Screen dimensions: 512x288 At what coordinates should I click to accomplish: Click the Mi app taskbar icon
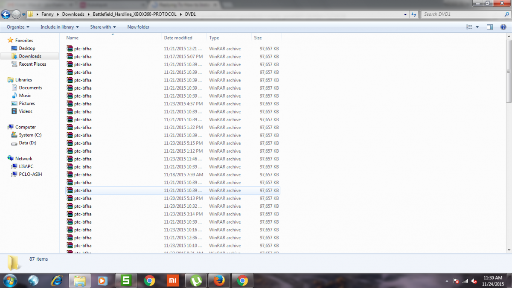pyautogui.click(x=173, y=280)
